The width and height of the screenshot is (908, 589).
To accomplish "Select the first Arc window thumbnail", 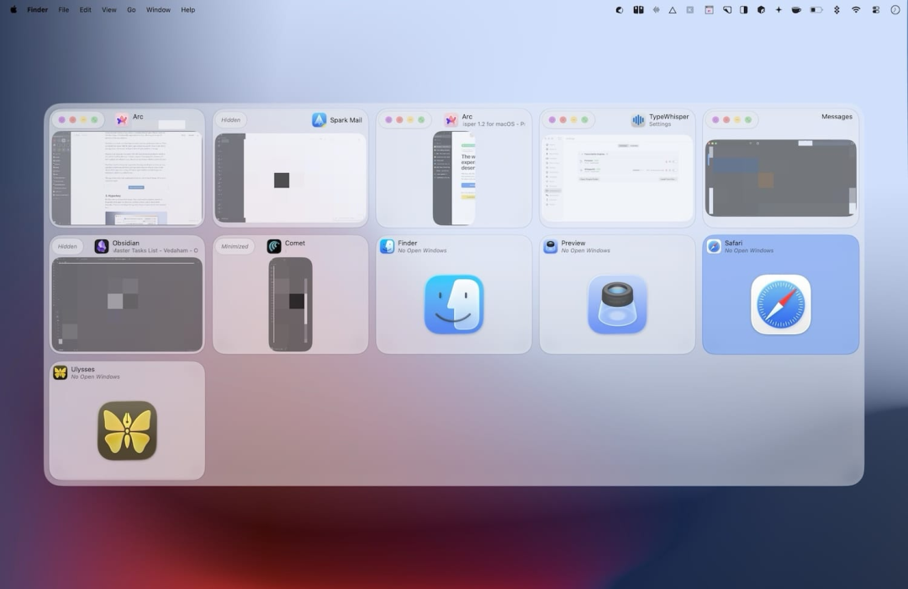I will click(128, 178).
